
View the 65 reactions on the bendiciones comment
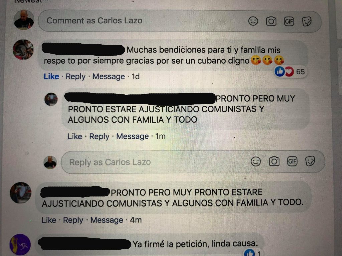pyautogui.click(x=291, y=71)
